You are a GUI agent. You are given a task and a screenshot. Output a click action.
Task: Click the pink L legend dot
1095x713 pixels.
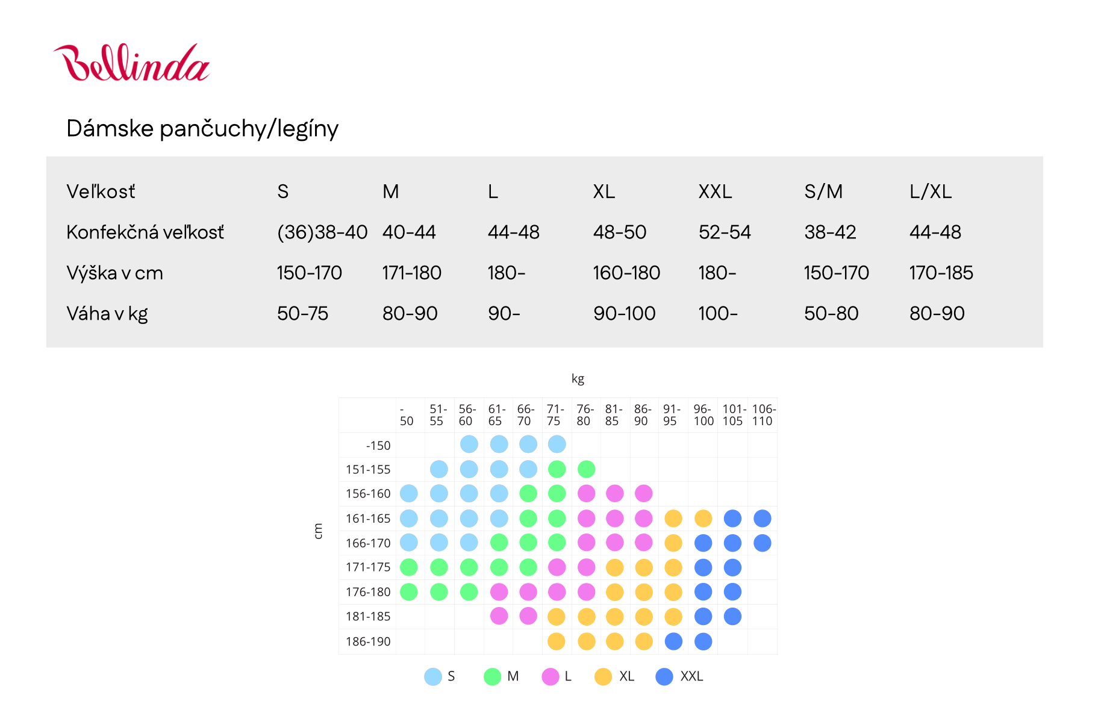[x=551, y=676]
